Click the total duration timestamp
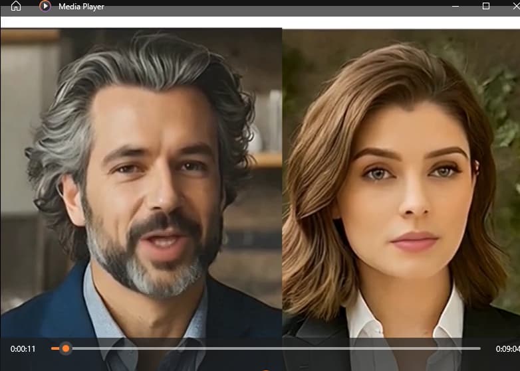This screenshot has height=371, width=520. 507,349
